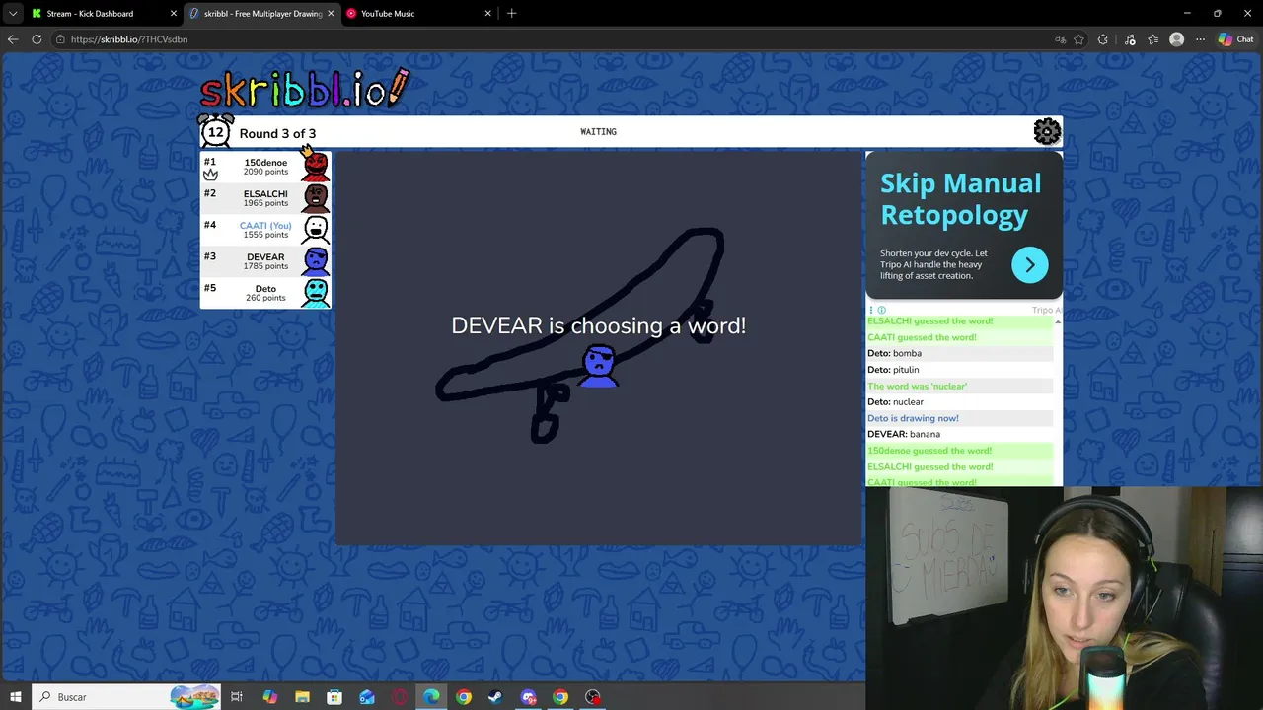
Task: Open browser profile avatar
Action: [1176, 39]
